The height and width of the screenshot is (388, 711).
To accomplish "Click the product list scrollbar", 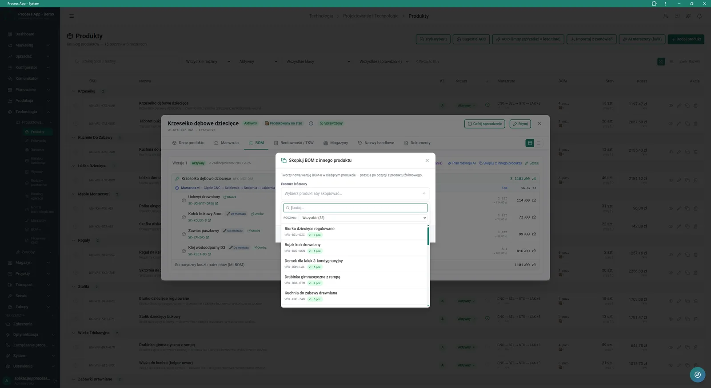I will point(428,236).
